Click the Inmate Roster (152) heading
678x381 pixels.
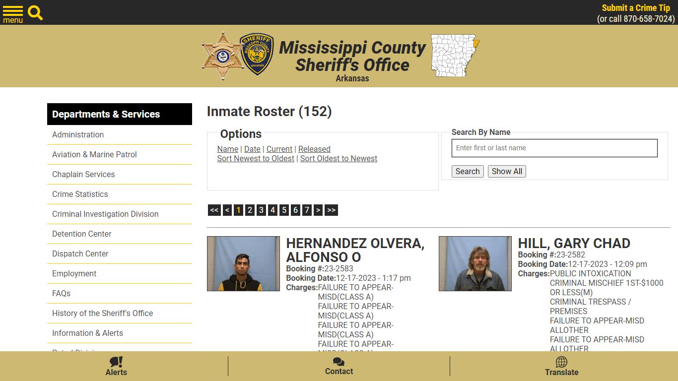[x=269, y=111]
